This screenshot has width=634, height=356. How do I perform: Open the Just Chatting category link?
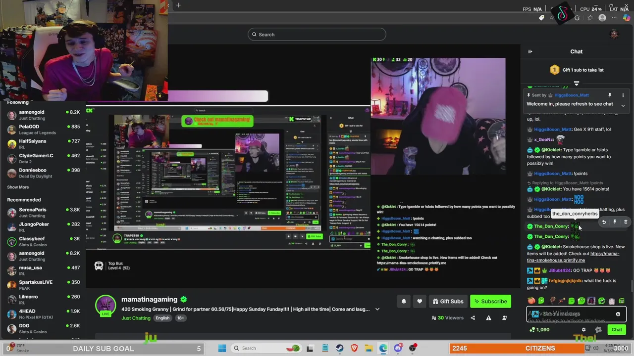tap(136, 318)
